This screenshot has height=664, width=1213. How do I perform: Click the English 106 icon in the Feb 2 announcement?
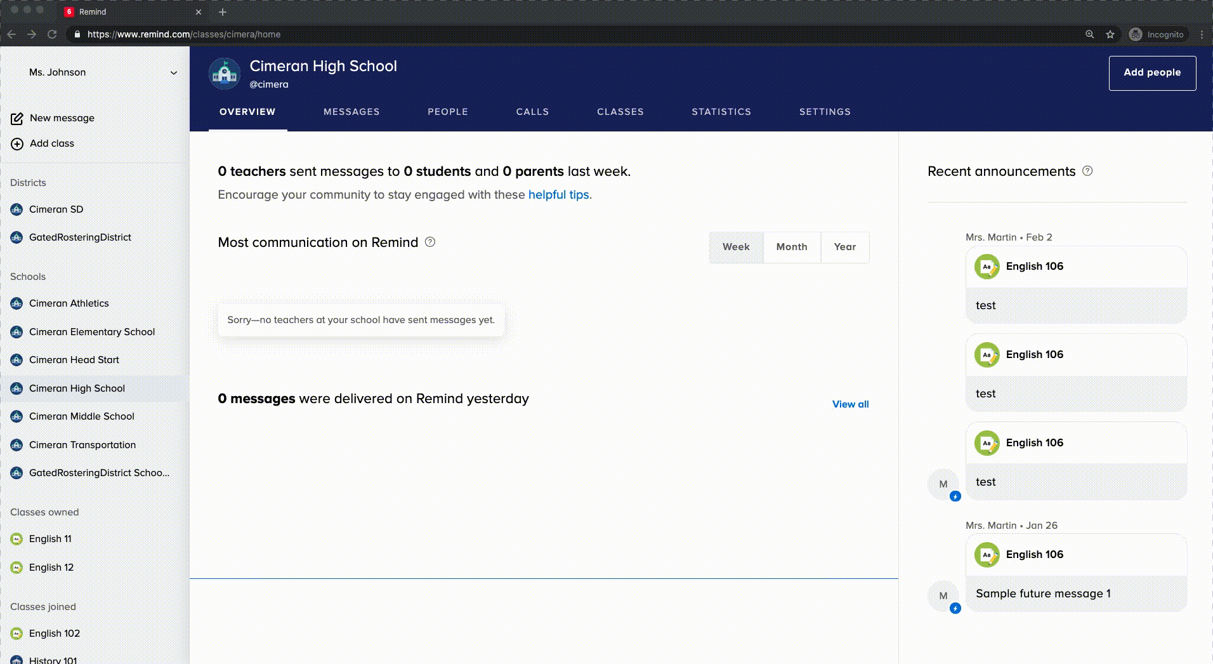[x=986, y=267]
